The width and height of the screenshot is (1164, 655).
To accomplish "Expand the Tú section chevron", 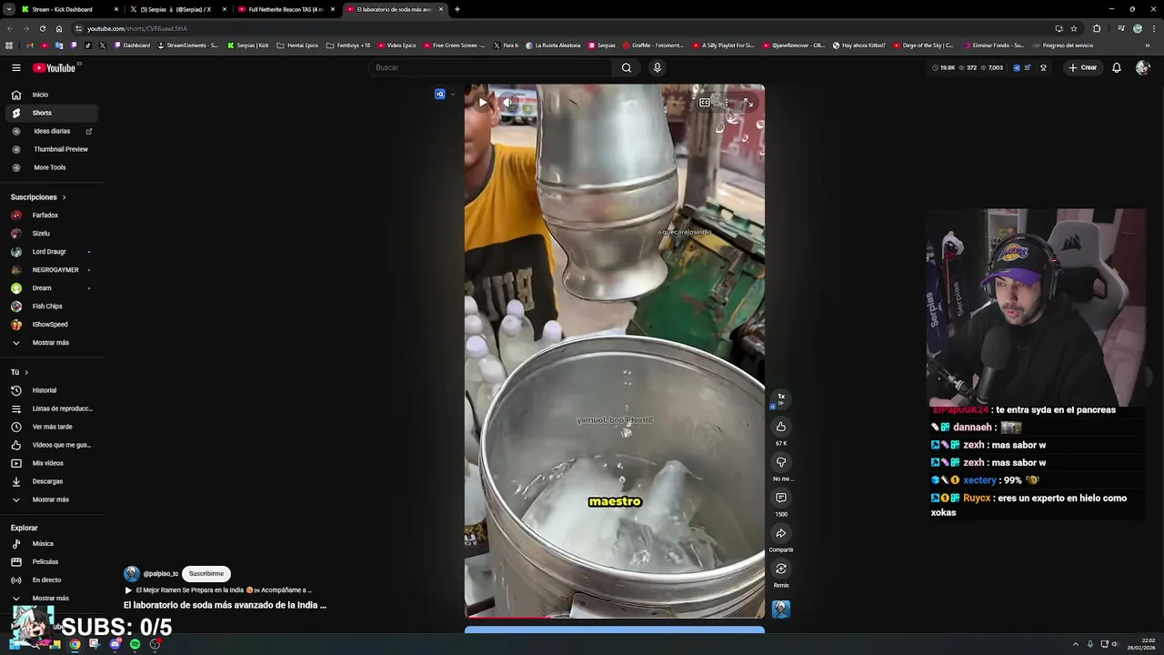I will [x=26, y=372].
